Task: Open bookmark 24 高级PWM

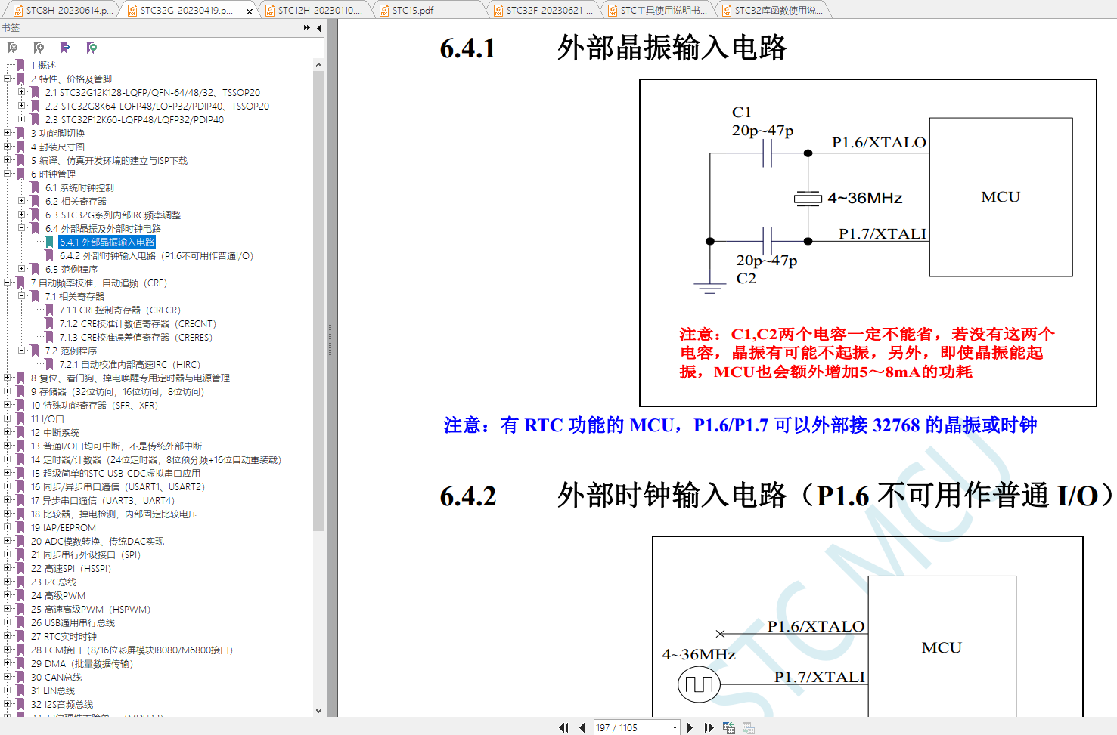Action: click(x=58, y=595)
